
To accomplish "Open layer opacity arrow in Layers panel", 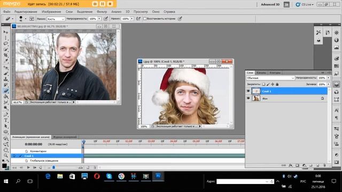I will tap(328, 78).
